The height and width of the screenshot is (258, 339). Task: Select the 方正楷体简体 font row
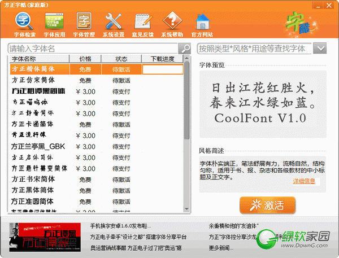(x=97, y=69)
